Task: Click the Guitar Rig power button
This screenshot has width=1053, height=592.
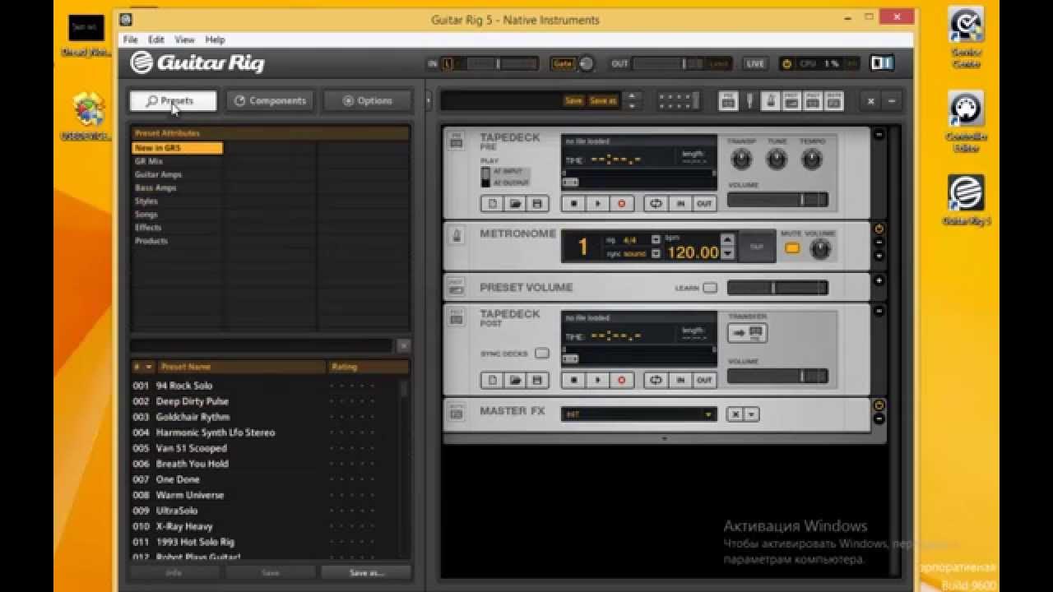Action: pos(786,63)
